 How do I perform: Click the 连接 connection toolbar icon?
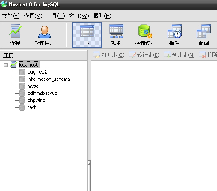coord(15,35)
